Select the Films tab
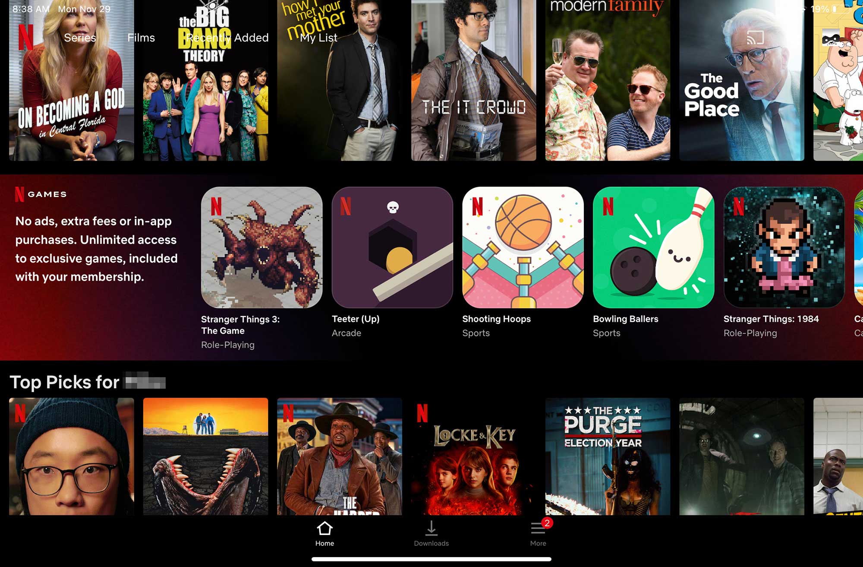The image size is (863, 567). 140,36
